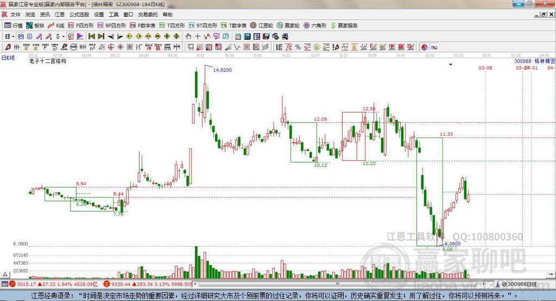Open 赢家服务 with the dollar icon
The image size is (556, 301).
click(344, 25)
